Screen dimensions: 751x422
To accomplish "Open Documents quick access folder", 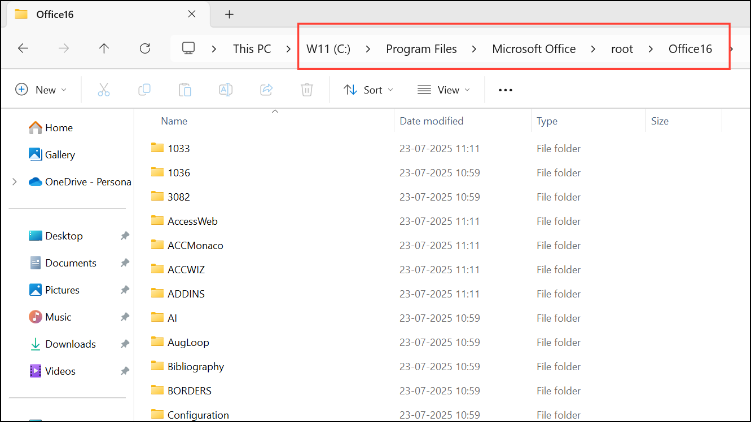I will coord(63,263).
